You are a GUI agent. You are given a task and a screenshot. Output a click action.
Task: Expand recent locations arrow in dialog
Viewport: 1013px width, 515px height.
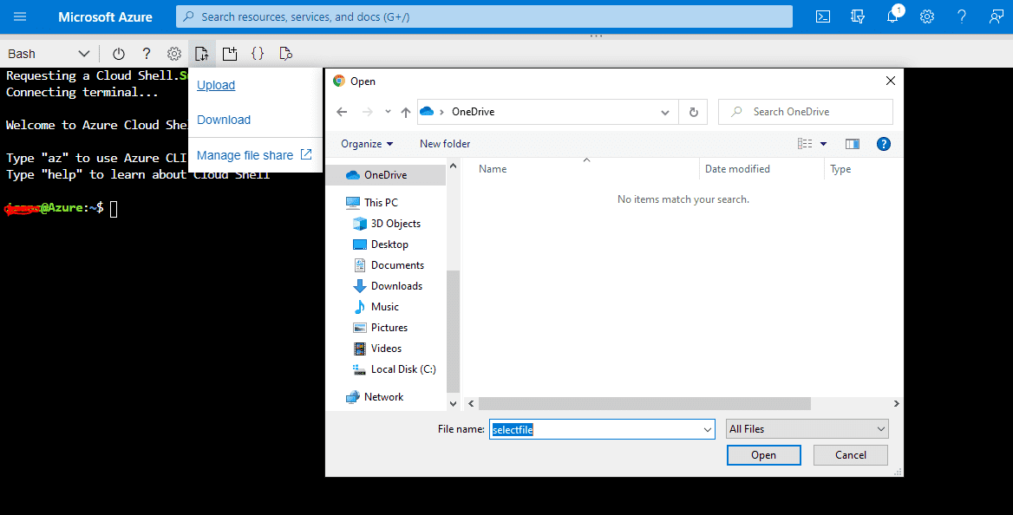[x=388, y=112]
